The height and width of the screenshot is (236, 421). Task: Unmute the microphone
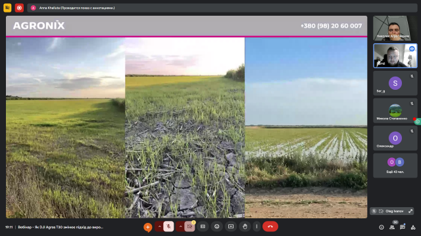[168, 227]
